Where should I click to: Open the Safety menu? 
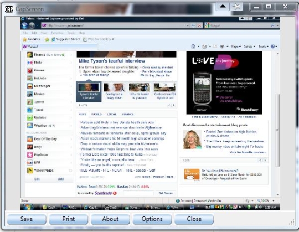[x=249, y=47]
